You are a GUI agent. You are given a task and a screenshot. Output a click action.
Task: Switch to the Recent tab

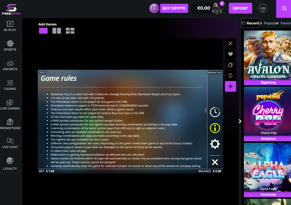tap(250, 23)
